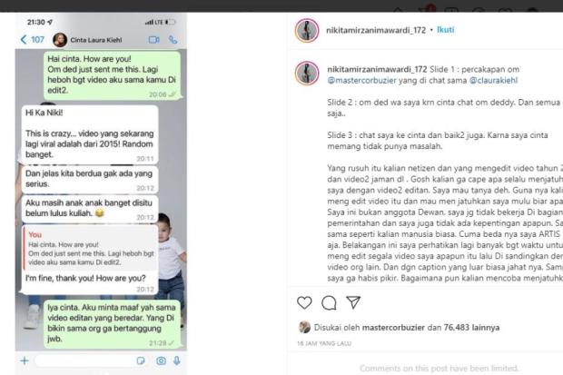Tap microphone icon to record voice
The image size is (563, 375).
click(177, 360)
